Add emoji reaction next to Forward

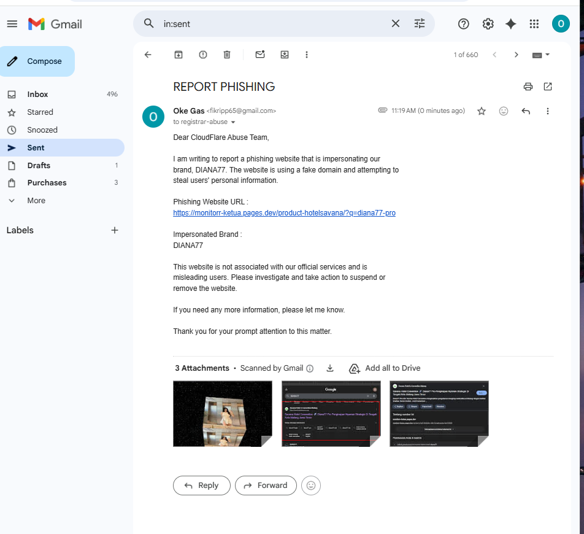[310, 485]
